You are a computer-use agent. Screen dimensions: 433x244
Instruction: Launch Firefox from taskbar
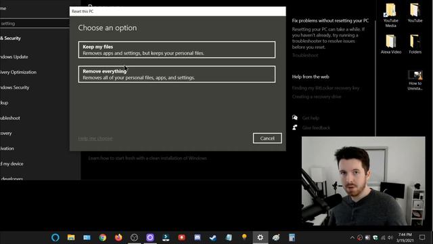(x=118, y=237)
